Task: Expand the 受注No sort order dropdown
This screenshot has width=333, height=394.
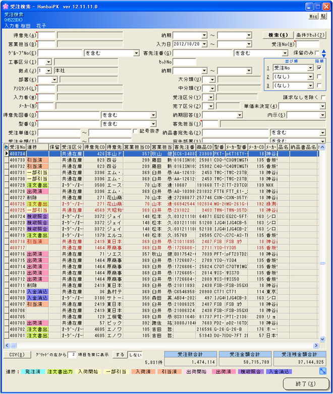Action: (310, 67)
